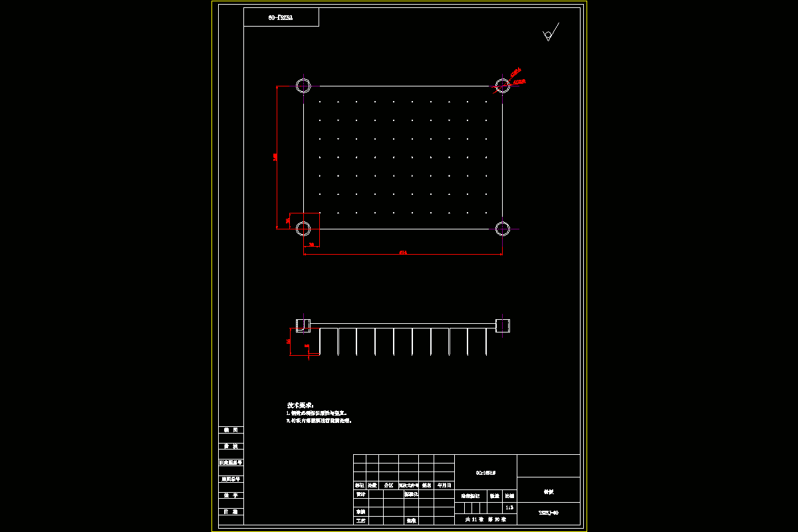This screenshot has height=532, width=798.
Task: Click the 签 字 cell in left strip
Action: tap(231, 495)
